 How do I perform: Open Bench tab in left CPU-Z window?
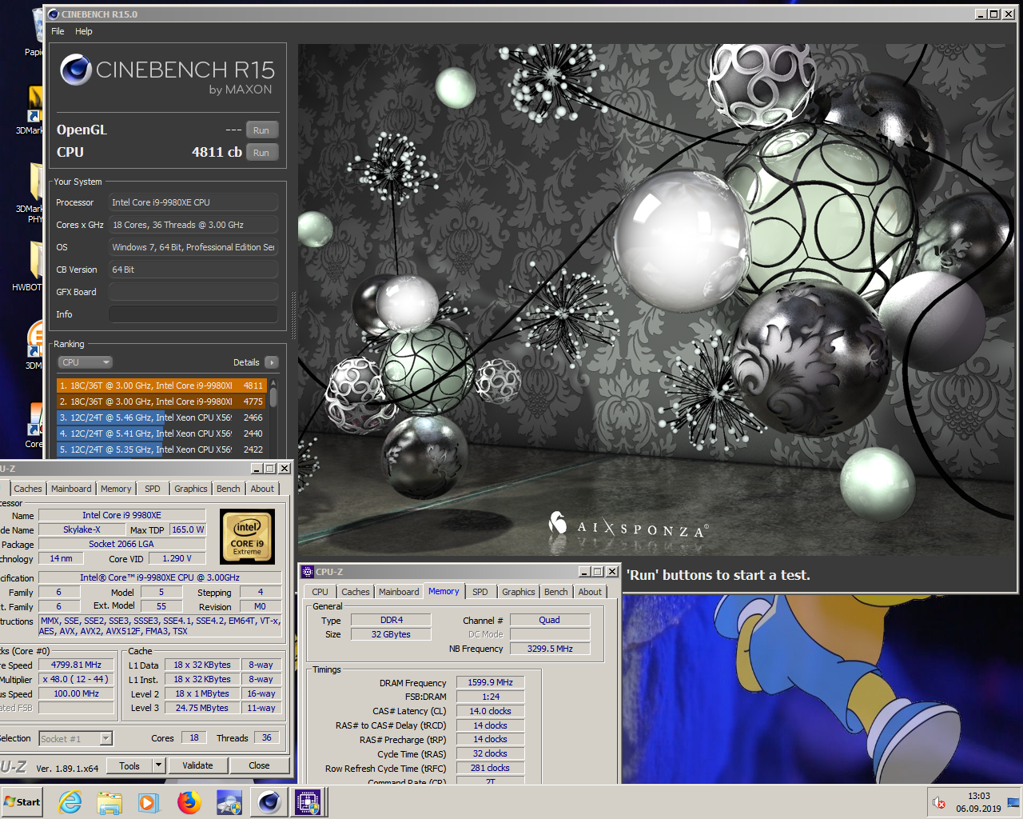228,489
